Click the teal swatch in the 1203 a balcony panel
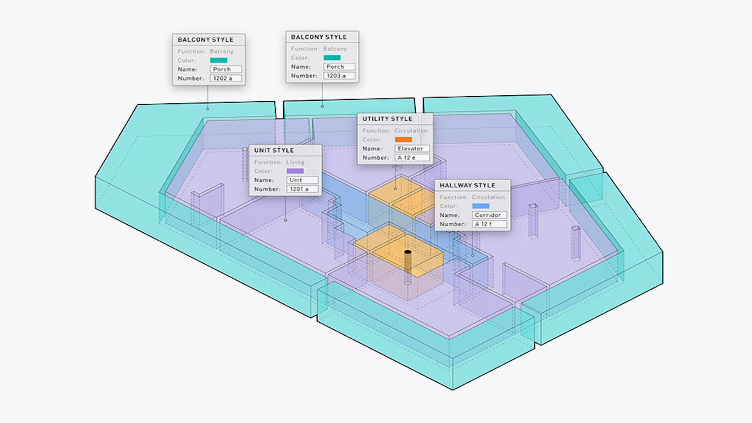Image resolution: width=752 pixels, height=423 pixels. (x=332, y=58)
